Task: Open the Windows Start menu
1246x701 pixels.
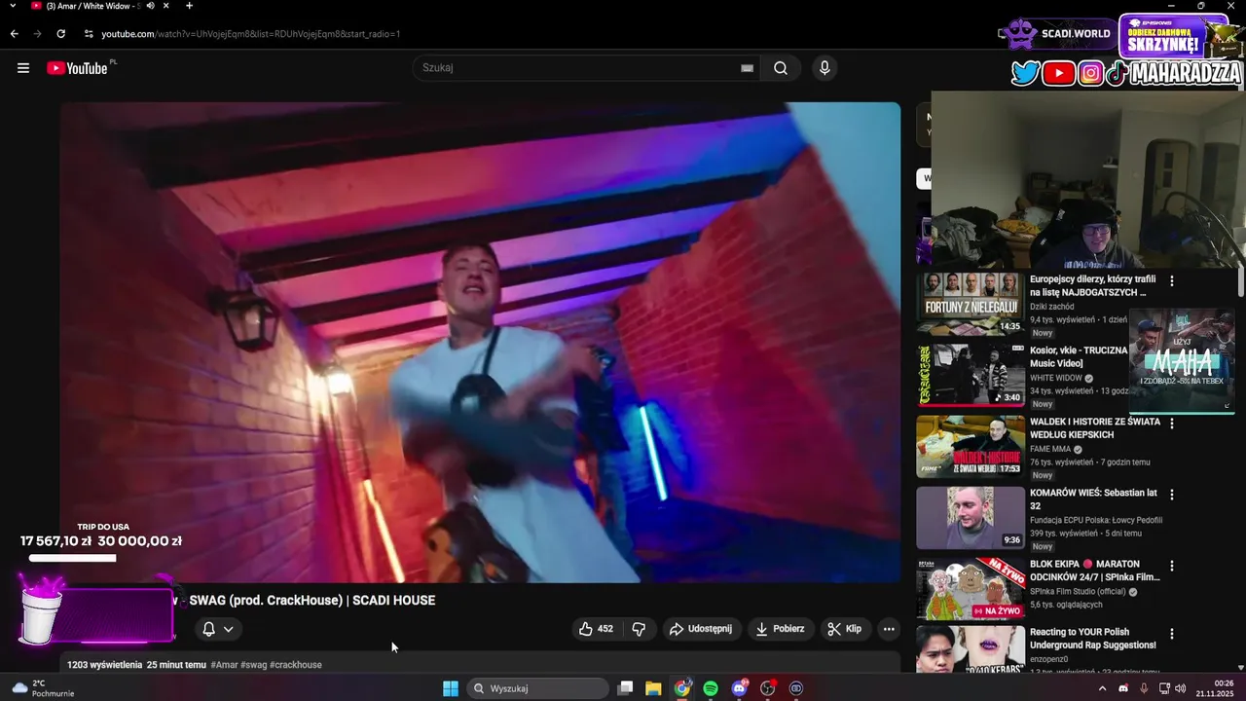Action: coord(451,688)
